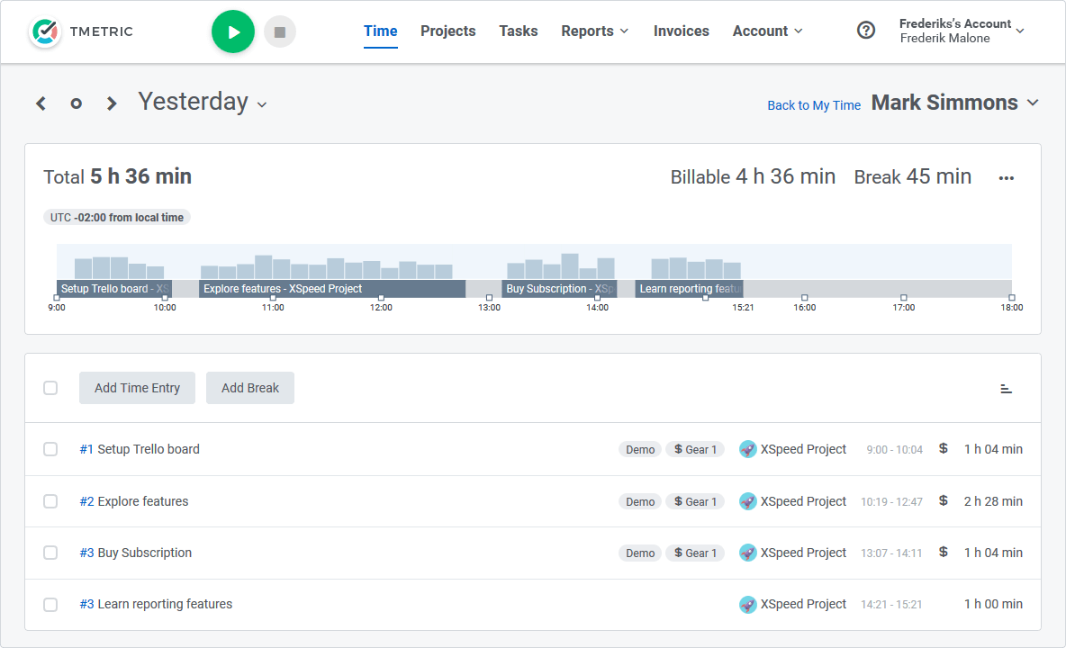The width and height of the screenshot is (1066, 648).
Task: Open the help question mark icon
Action: point(866,30)
